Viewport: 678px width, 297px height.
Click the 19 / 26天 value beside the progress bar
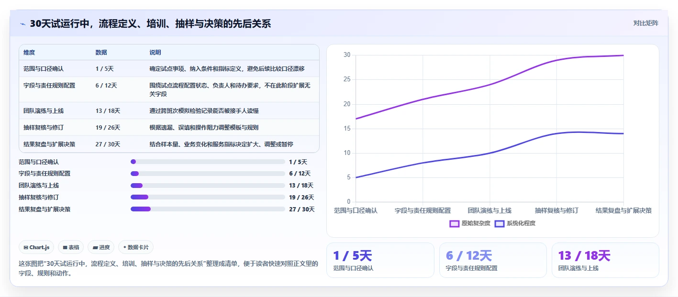301,198
